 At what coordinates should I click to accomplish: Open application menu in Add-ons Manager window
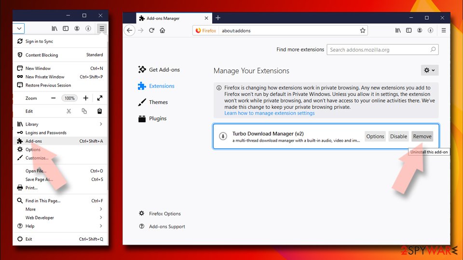[x=444, y=30]
